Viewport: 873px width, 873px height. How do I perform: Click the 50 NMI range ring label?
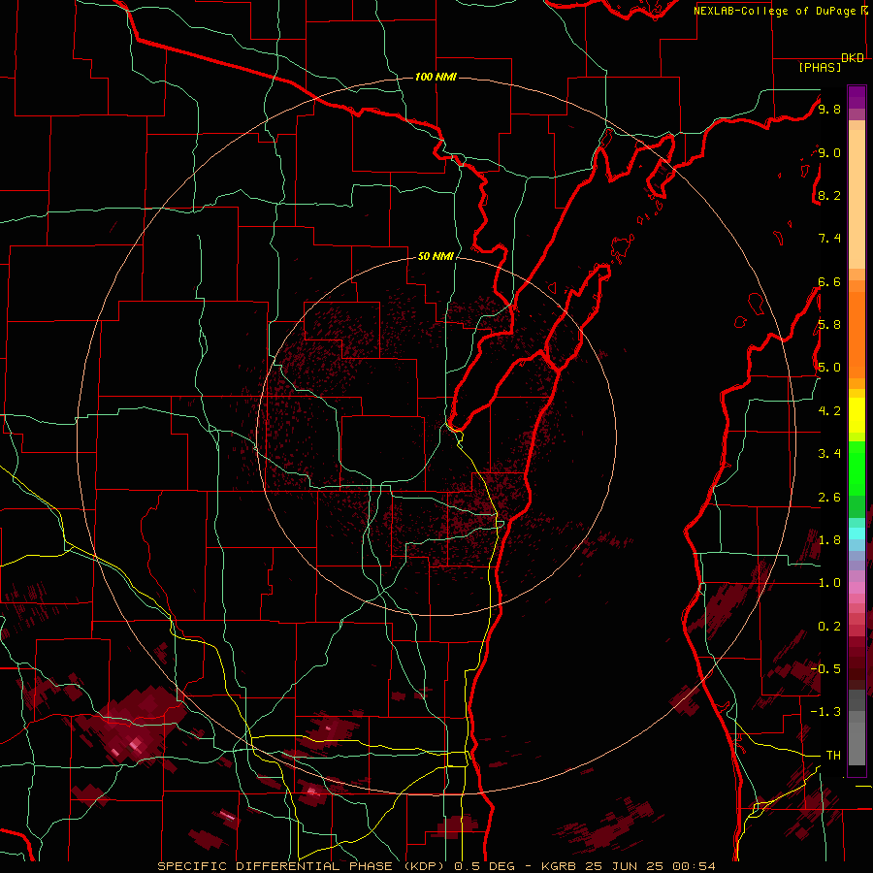click(x=436, y=256)
